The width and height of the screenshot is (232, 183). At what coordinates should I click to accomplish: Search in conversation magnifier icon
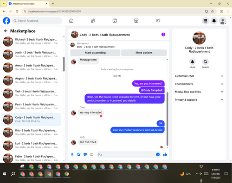[x=206, y=62]
